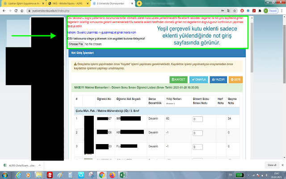Open Excel from the taskbar
The height and width of the screenshot is (179, 286).
point(123,175)
